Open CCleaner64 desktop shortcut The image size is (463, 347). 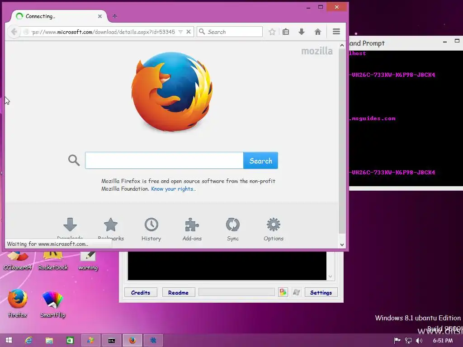(x=18, y=261)
